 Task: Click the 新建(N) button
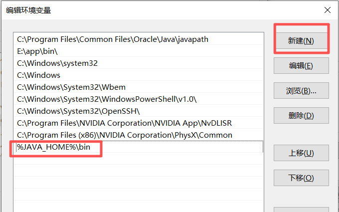301,41
